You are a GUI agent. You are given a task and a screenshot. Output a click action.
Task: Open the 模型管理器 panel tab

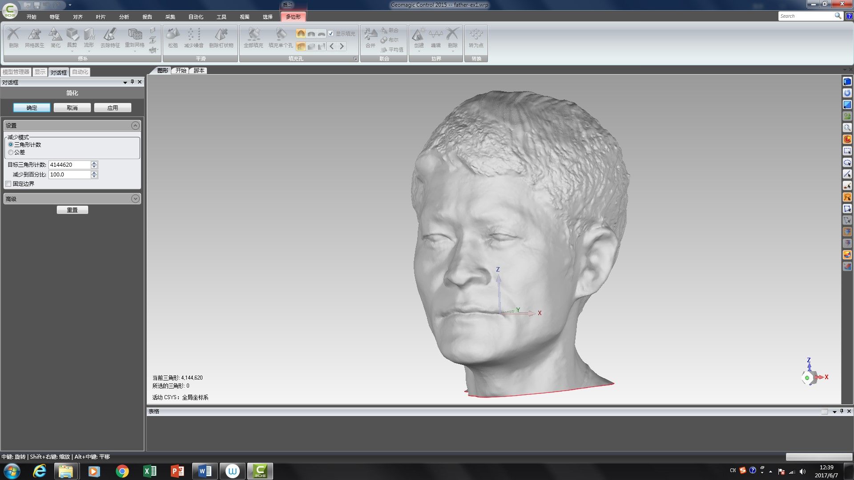pyautogui.click(x=16, y=72)
